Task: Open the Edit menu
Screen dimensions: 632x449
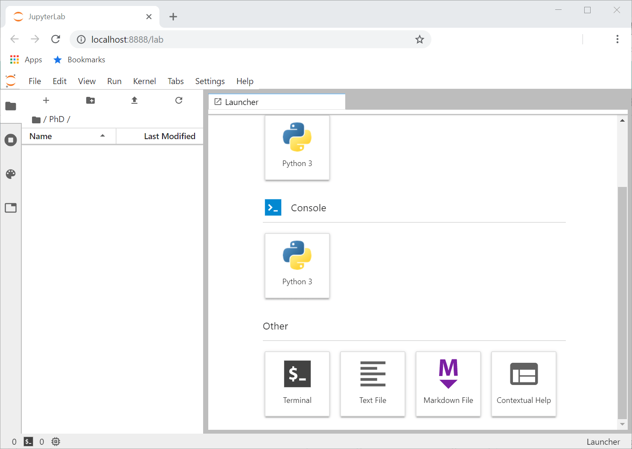Action: (x=59, y=81)
